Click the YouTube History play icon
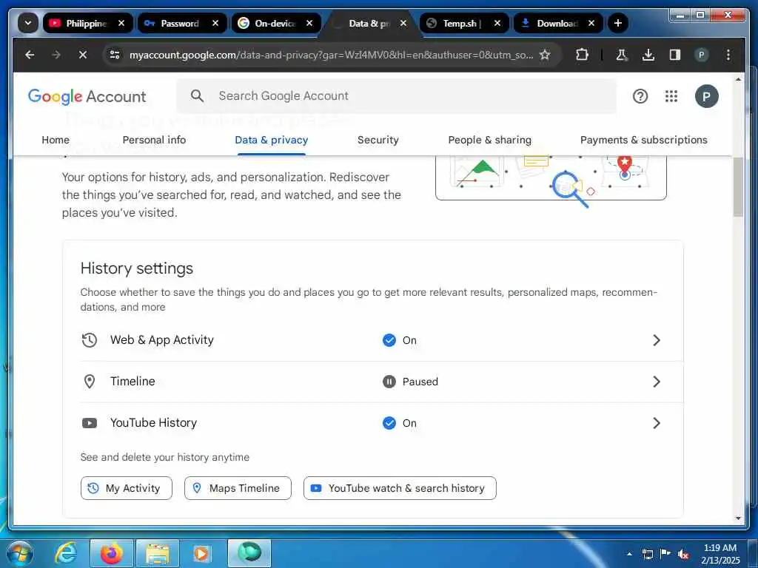Image resolution: width=758 pixels, height=568 pixels. tap(90, 423)
